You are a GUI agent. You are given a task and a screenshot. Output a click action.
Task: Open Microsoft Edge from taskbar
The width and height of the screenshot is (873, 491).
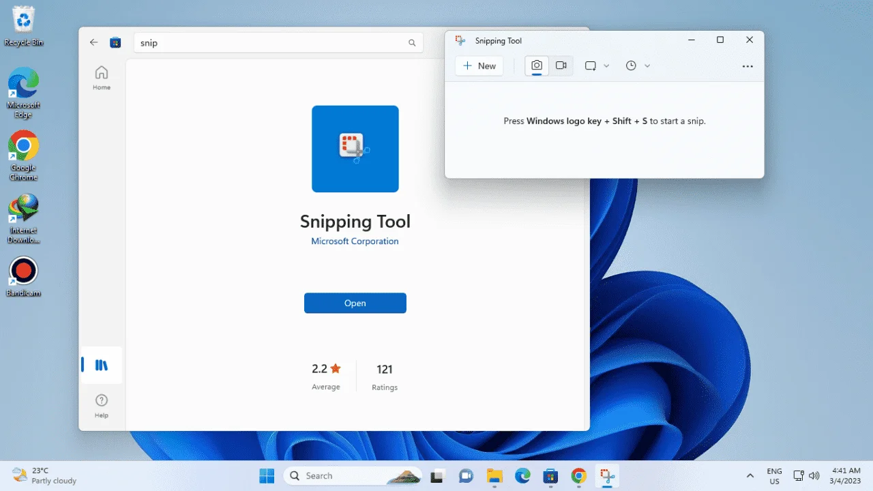click(522, 475)
